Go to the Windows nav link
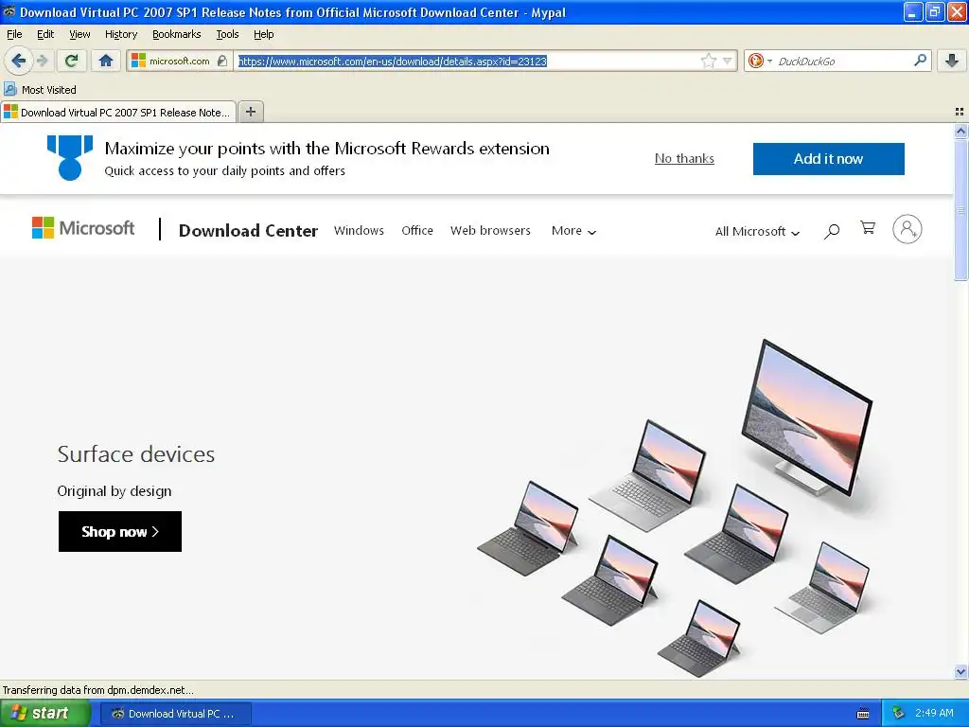969x727 pixels. [359, 230]
